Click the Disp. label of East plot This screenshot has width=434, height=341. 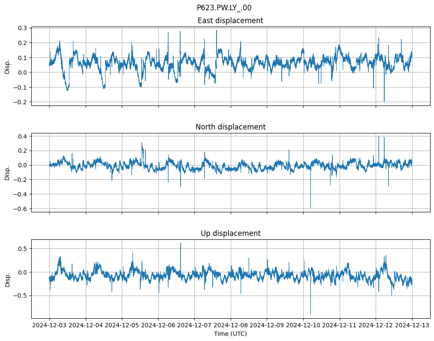7,66
